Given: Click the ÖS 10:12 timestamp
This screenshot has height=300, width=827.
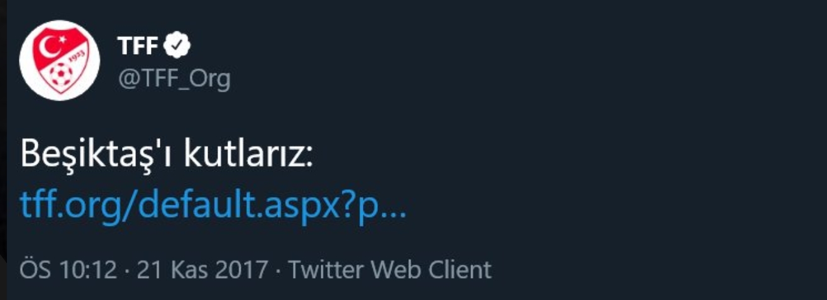Looking at the screenshot, I should 69,271.
